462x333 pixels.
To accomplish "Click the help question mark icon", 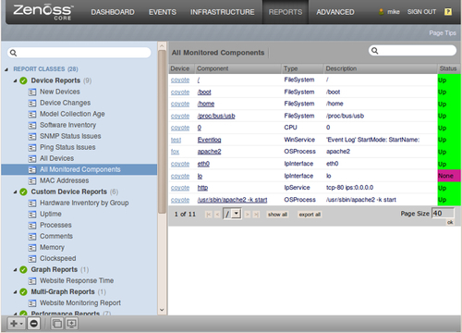I will [x=448, y=12].
